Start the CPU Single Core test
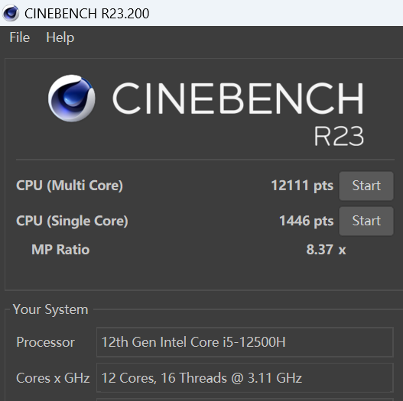 (366, 221)
